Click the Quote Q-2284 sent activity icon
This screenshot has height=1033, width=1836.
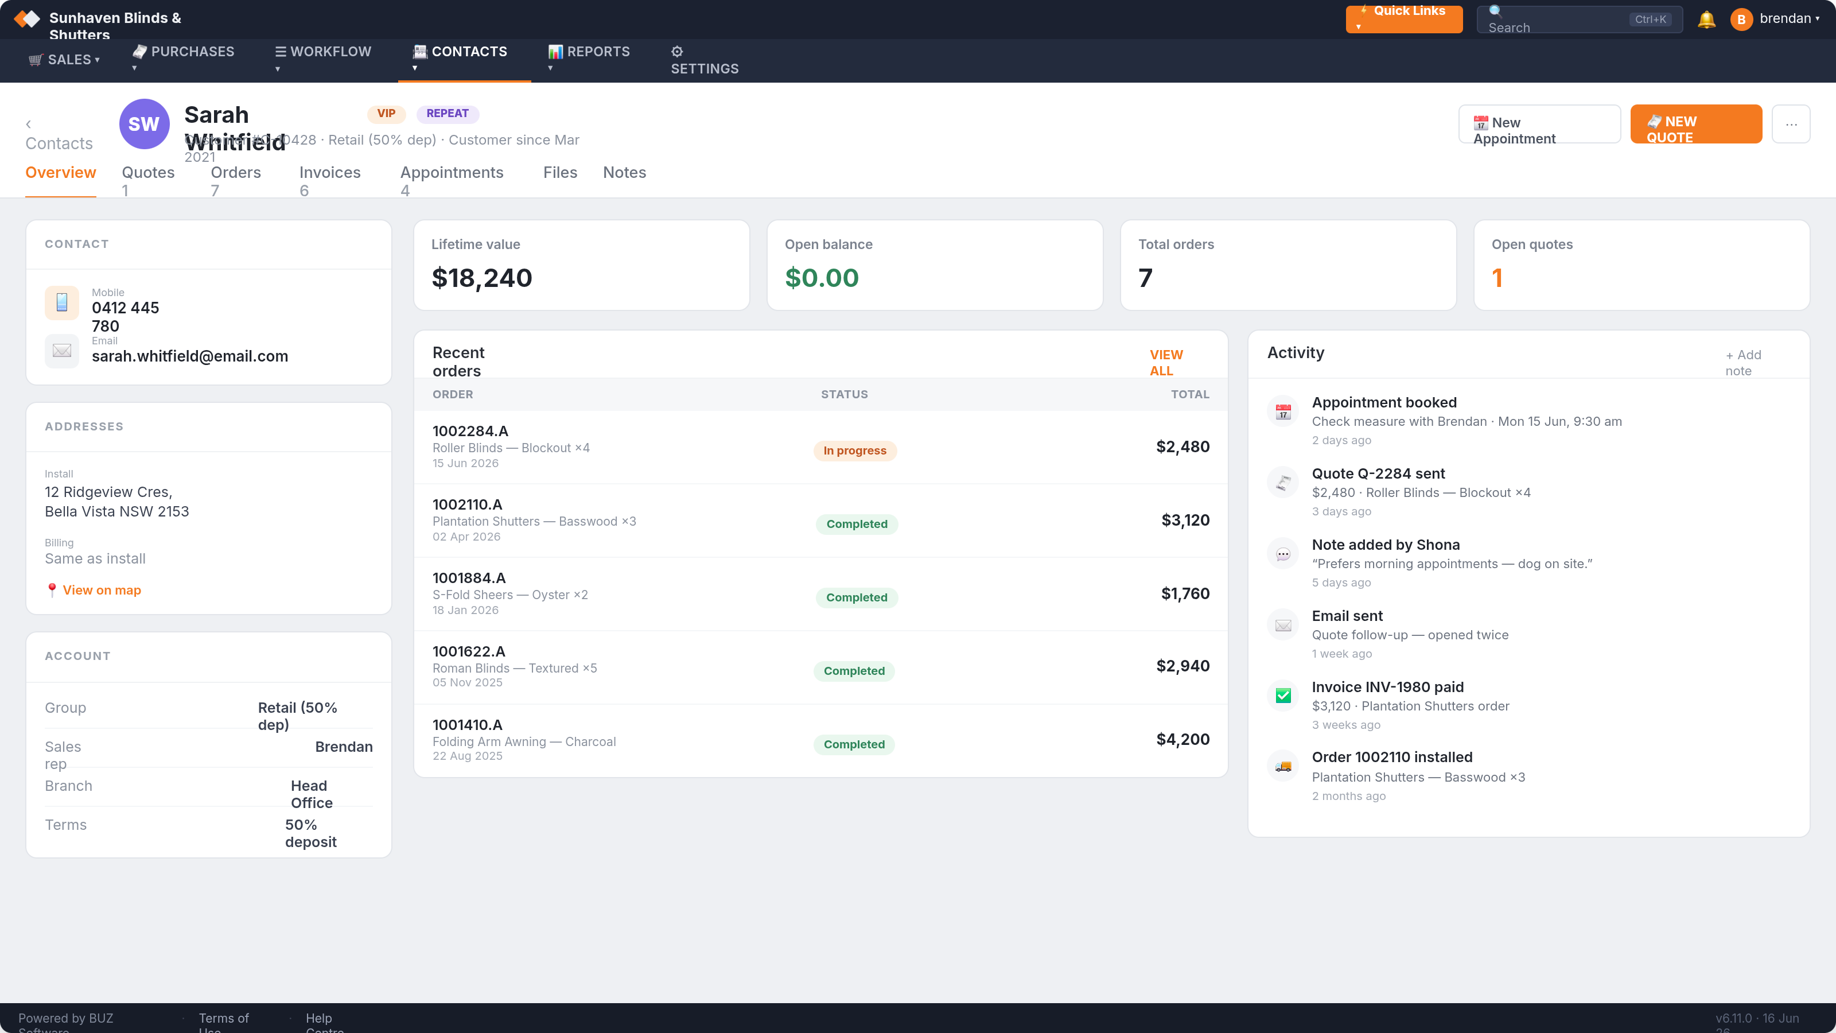point(1283,483)
